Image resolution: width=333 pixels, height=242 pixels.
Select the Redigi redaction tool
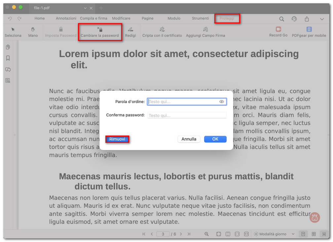click(x=131, y=32)
